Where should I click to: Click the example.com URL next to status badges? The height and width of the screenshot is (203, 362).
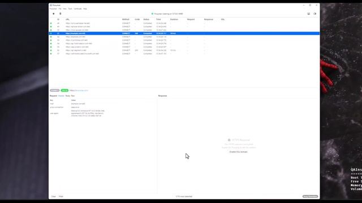click(x=79, y=90)
